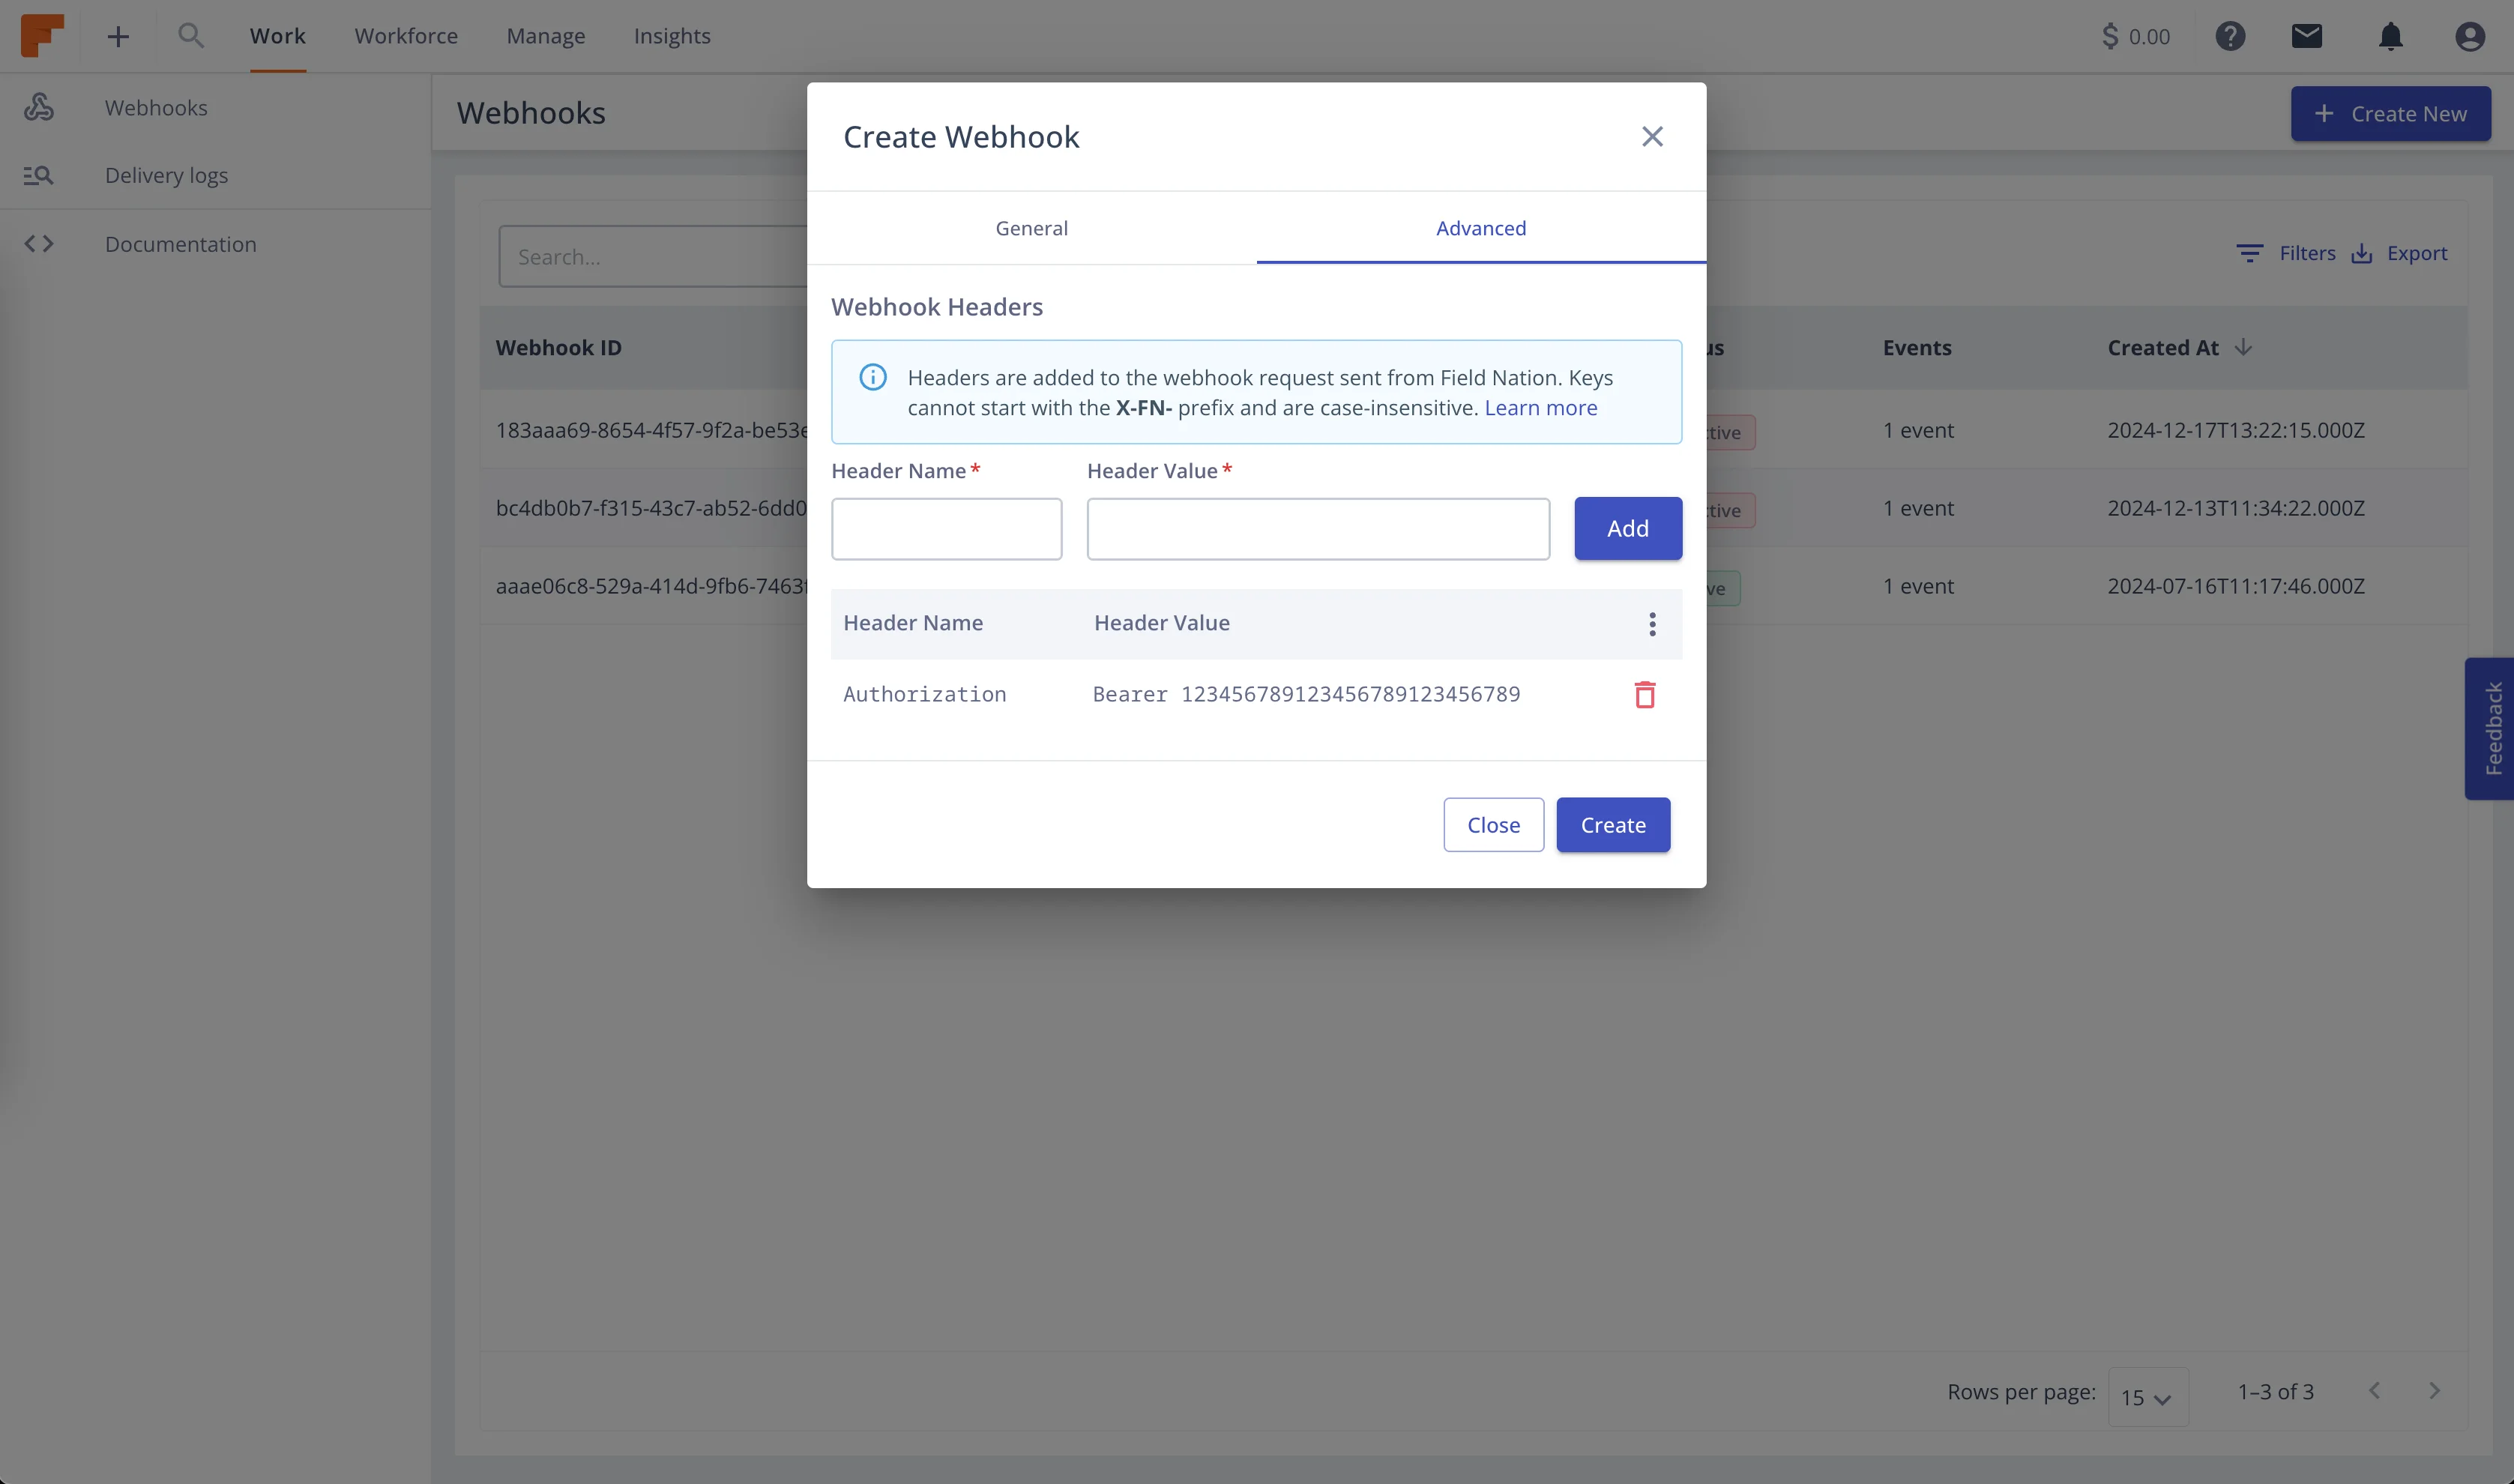Click the Header Name input field
Screen dimensions: 2514x1484
pyautogui.click(x=946, y=528)
